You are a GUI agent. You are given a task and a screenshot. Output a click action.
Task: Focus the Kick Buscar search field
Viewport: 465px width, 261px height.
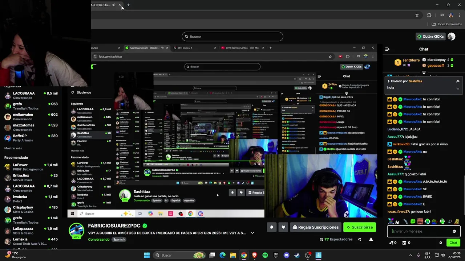pos(232,37)
